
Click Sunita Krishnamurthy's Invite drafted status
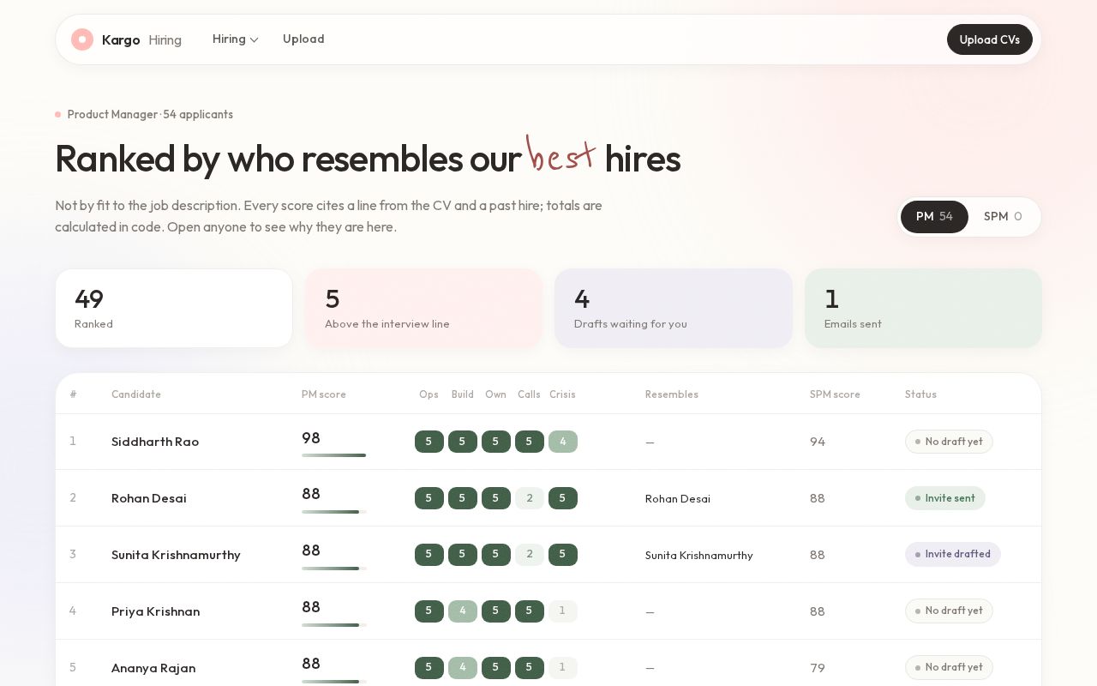point(953,554)
